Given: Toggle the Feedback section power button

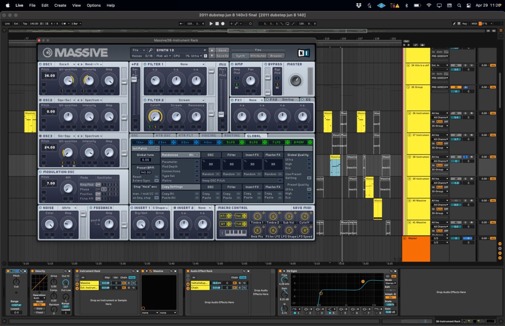Looking at the screenshot, I should coord(90,208).
